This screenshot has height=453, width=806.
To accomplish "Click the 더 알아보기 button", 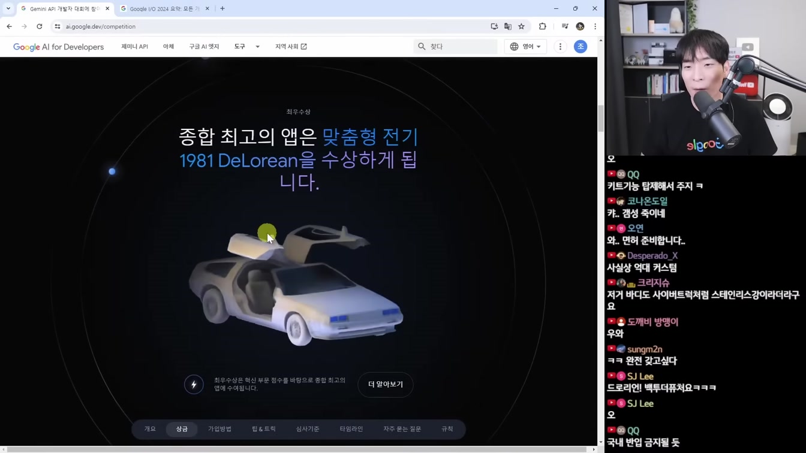I will tap(386, 385).
